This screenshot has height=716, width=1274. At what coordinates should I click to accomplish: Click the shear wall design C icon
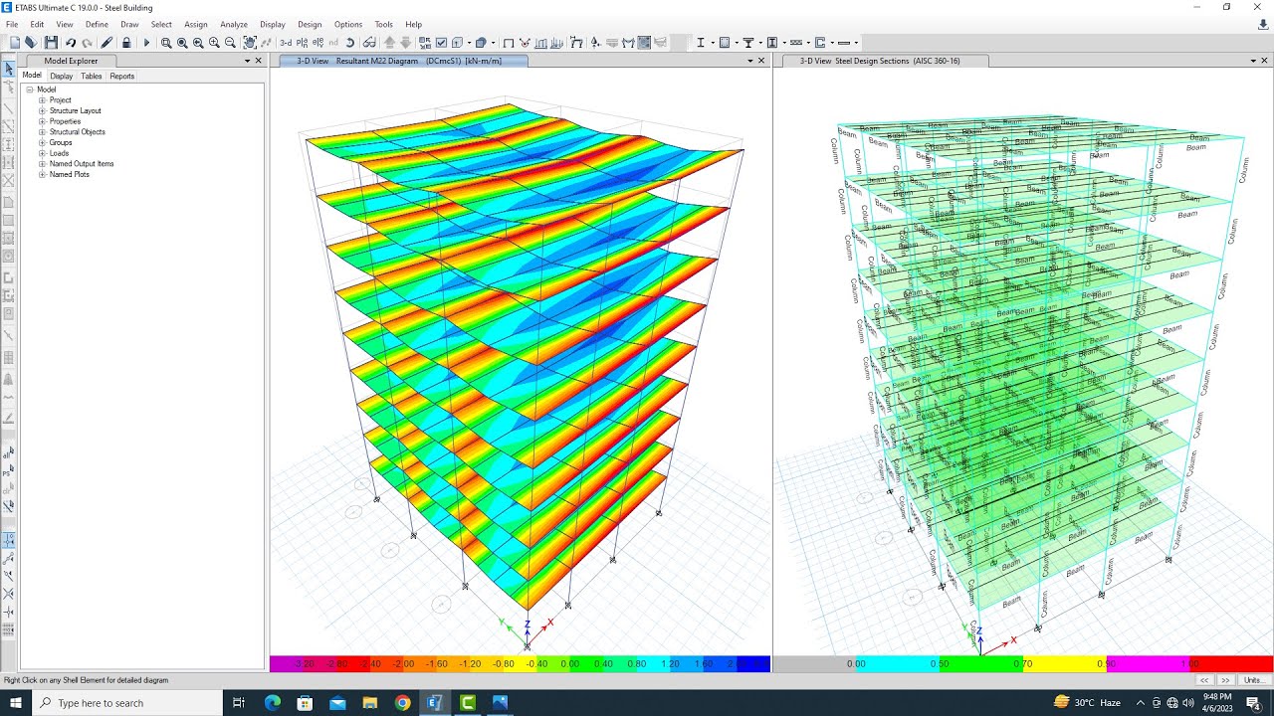[819, 43]
